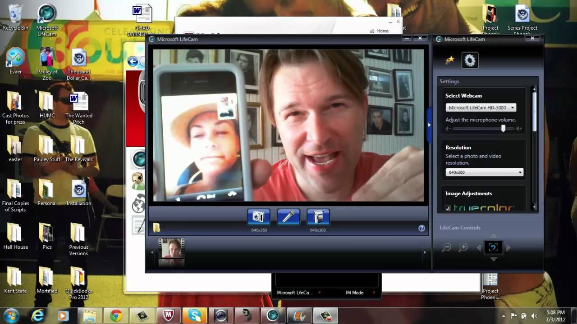Open the Installation desktop icon

79,193
